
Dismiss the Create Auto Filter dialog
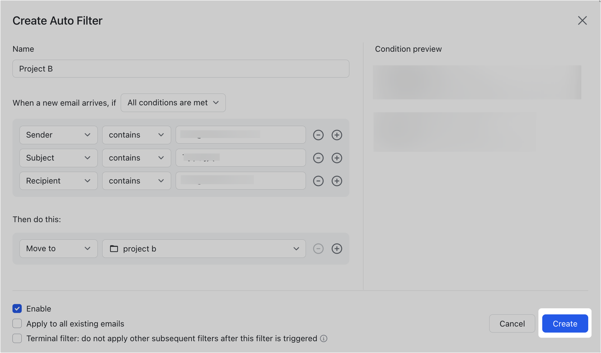pyautogui.click(x=582, y=20)
